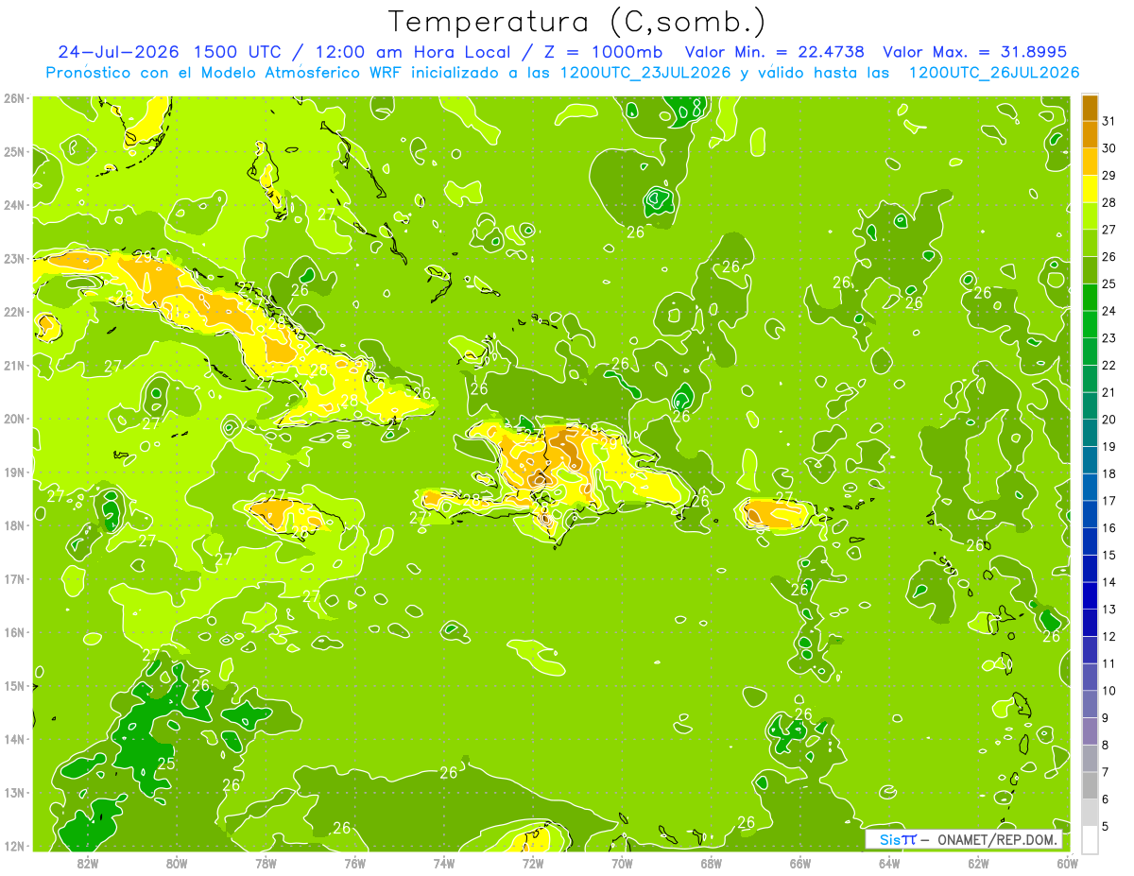The image size is (1134, 876).
Task: Click the title "Temperatura (C,somb.)"
Action: 577,22
